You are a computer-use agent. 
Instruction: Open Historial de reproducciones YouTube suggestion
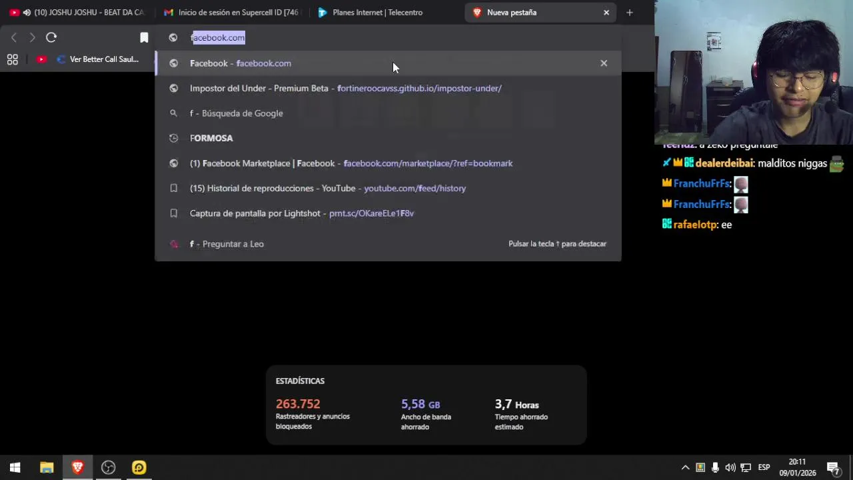(388, 188)
